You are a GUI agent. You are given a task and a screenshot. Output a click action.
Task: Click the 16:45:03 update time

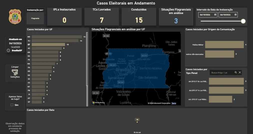click(15, 47)
